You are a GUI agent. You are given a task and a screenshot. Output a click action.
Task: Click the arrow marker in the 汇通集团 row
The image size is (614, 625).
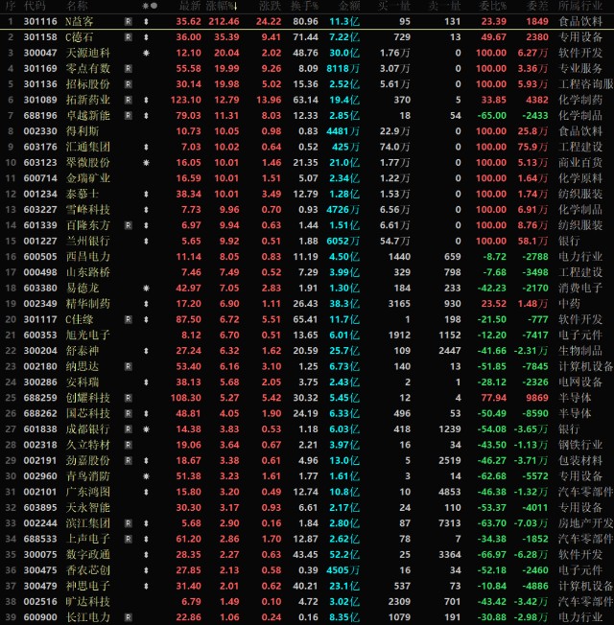[x=146, y=147]
